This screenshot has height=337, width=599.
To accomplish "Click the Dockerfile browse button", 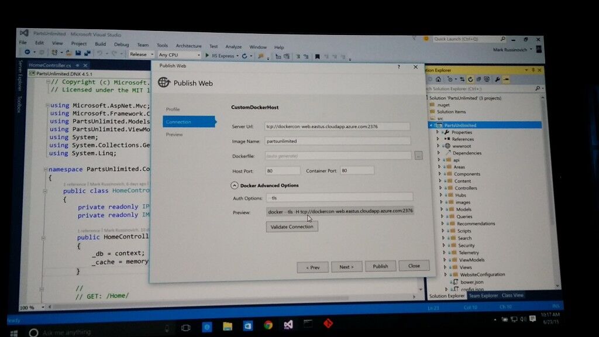I will pos(419,156).
